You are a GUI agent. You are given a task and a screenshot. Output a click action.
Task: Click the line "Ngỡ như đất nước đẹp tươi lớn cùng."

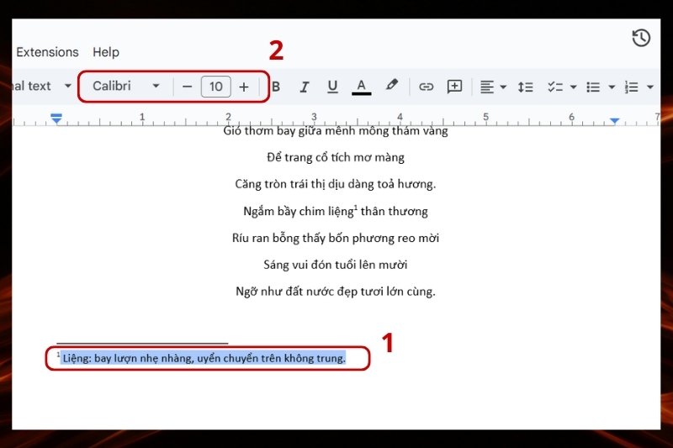click(336, 292)
